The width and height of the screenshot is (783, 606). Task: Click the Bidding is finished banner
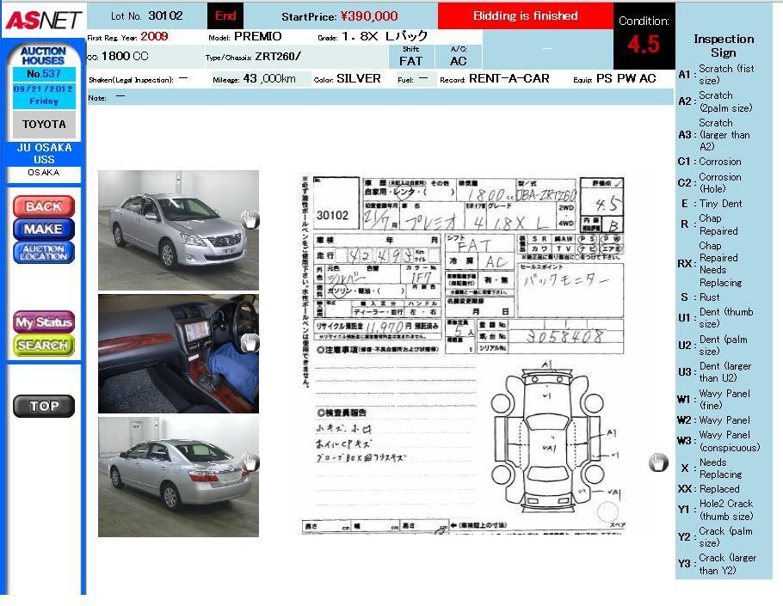click(525, 15)
